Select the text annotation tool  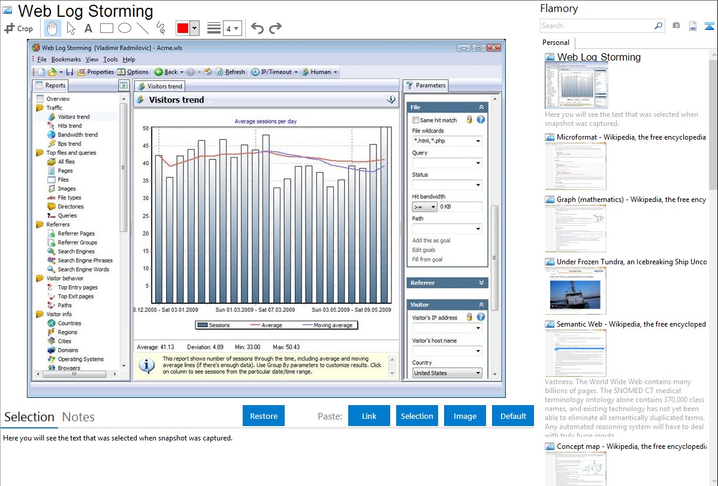click(x=88, y=28)
